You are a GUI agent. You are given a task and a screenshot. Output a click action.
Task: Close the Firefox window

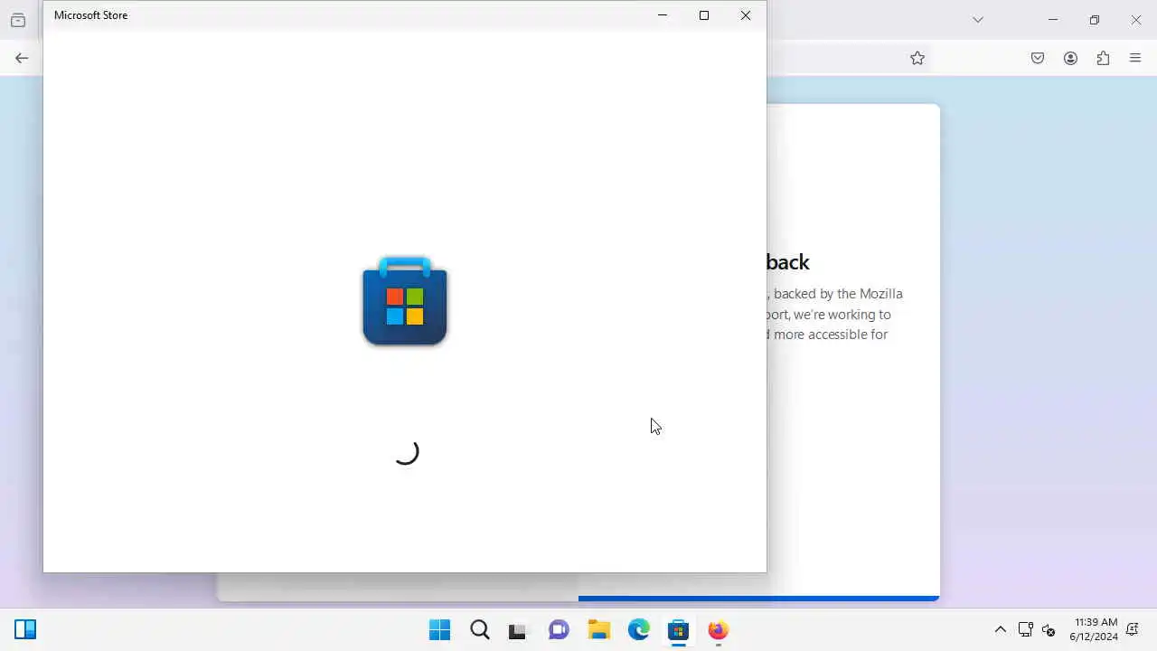[1136, 20]
